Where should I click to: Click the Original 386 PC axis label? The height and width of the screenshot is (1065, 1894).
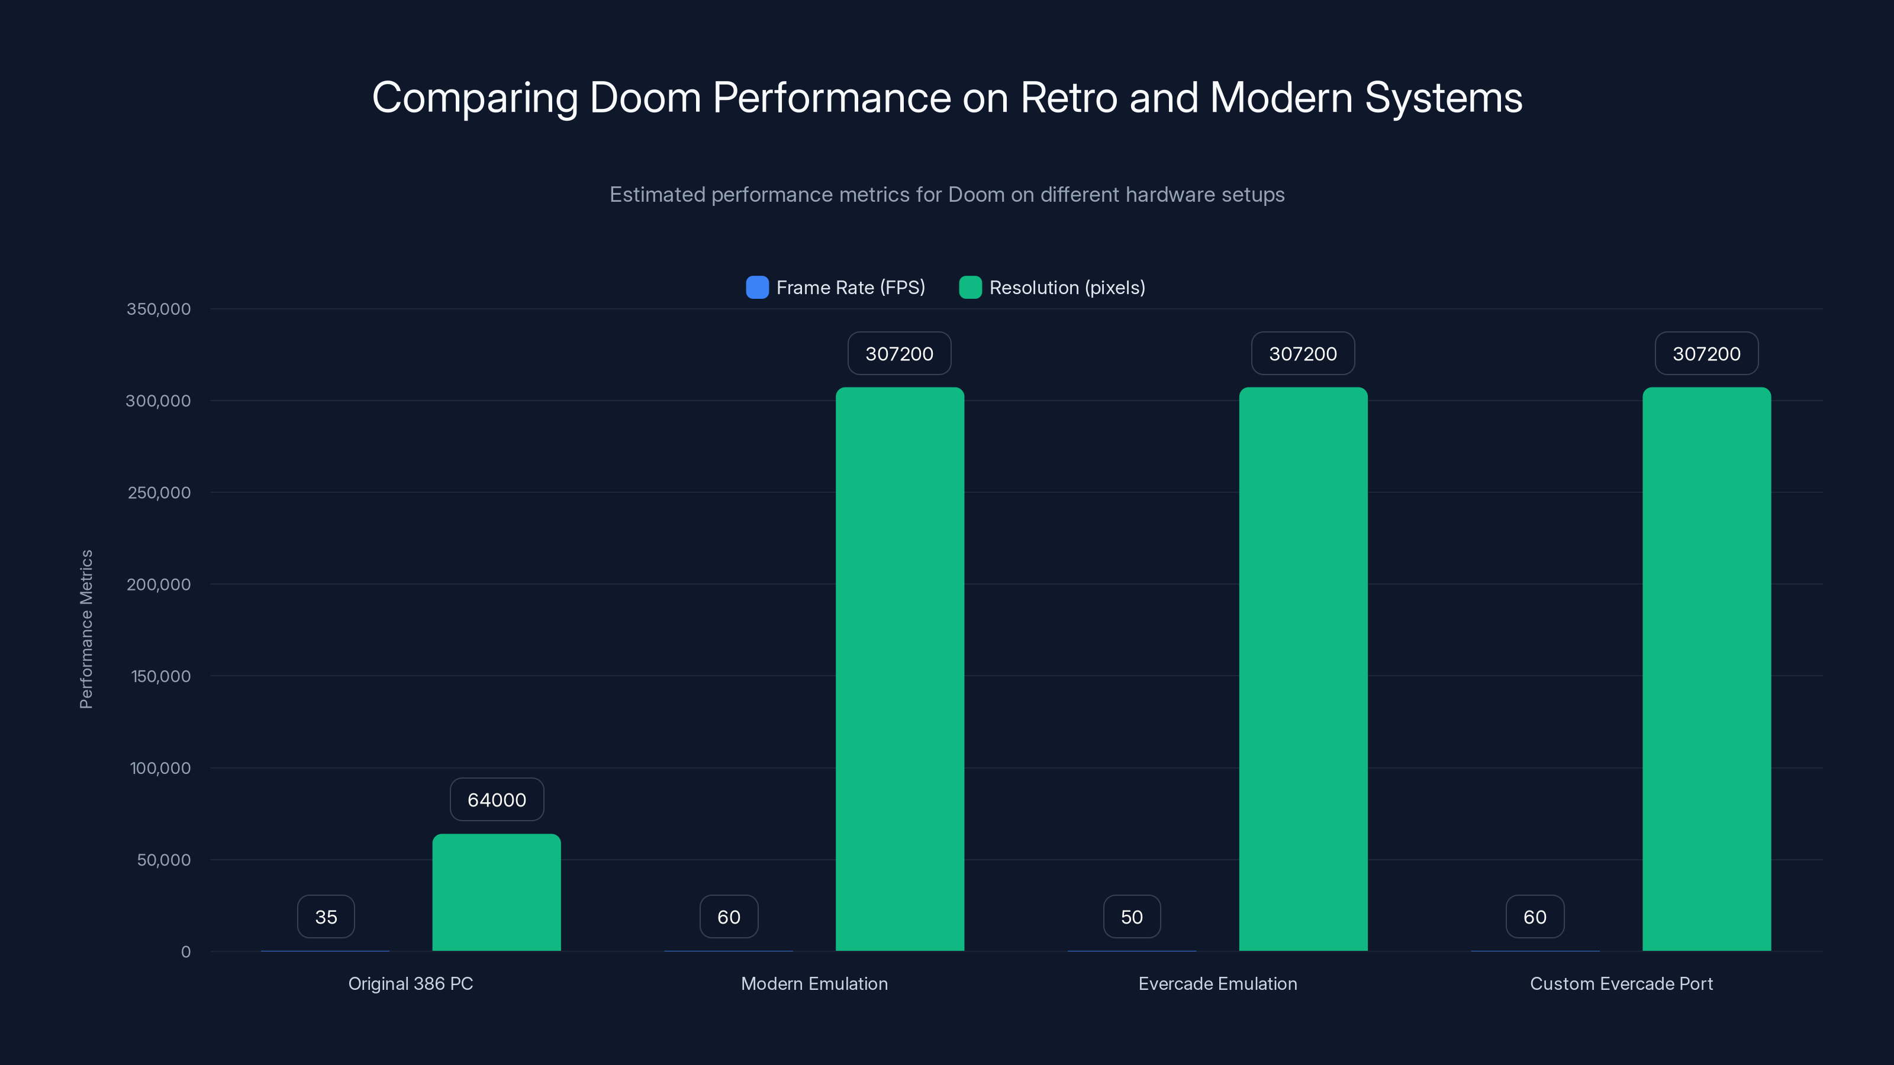click(x=410, y=983)
